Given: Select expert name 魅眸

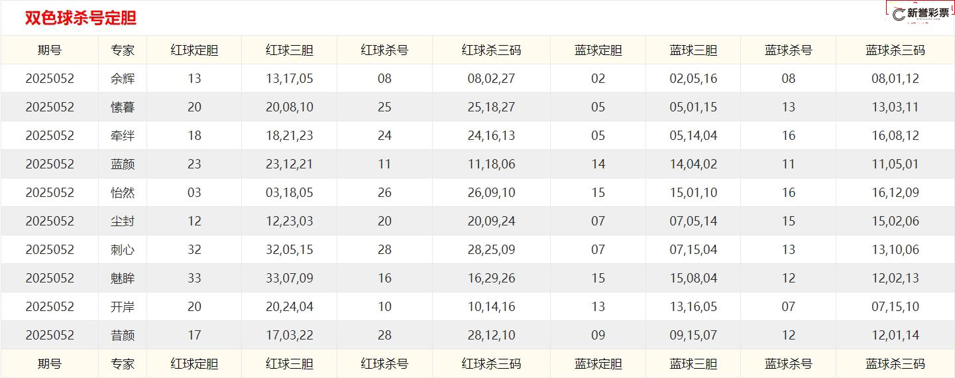Looking at the screenshot, I should [123, 278].
